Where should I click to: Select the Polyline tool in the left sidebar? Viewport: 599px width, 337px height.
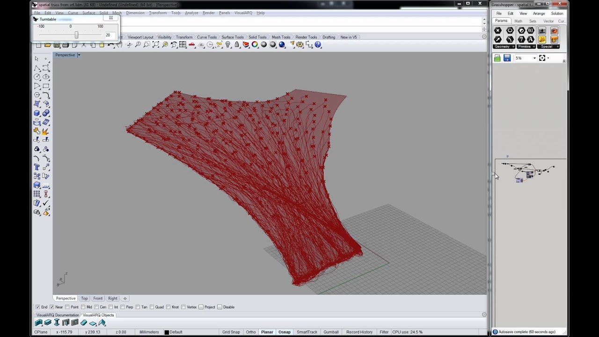tap(37, 68)
